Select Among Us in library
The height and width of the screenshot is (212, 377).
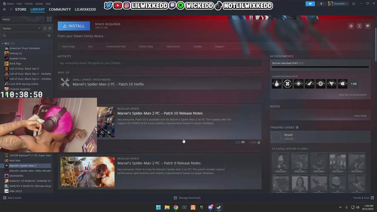pos(16,53)
